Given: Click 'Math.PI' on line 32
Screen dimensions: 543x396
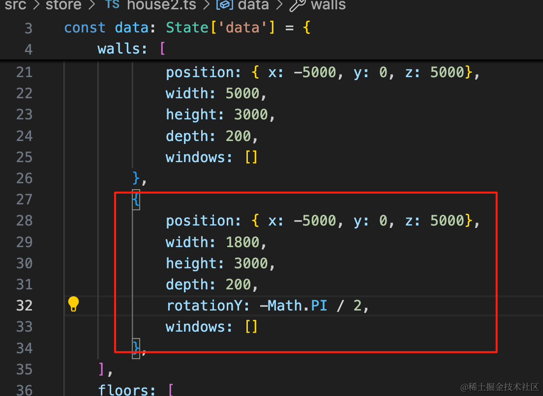Looking at the screenshot, I should [x=298, y=306].
